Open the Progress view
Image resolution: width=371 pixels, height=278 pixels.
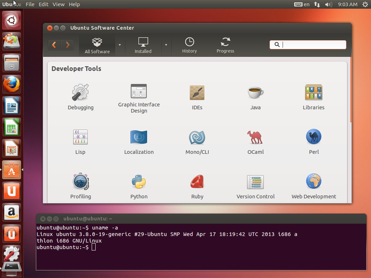(225, 45)
